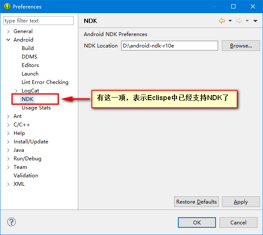Screen dimensions: 263x235
Task: Select Run/Debug in the tree
Action: click(28, 159)
